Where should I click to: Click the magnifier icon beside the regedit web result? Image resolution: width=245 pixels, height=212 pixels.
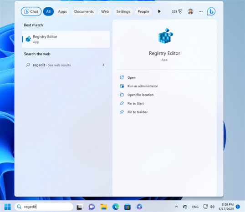click(x=28, y=65)
